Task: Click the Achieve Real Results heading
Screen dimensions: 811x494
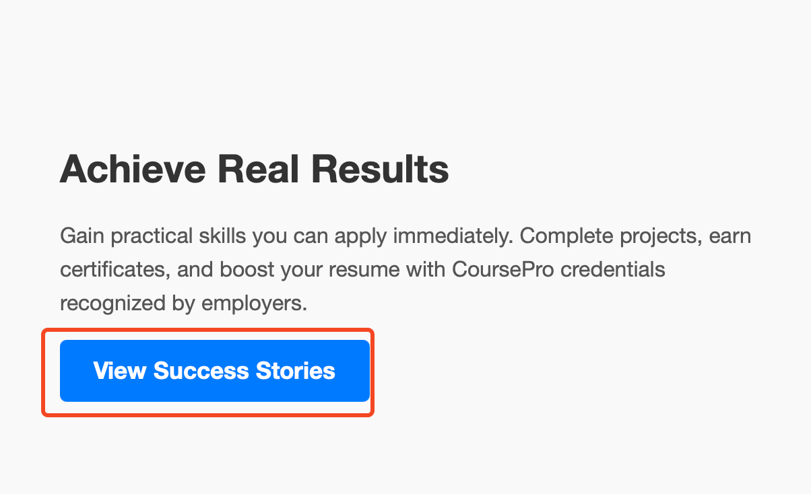Action: coord(254,169)
